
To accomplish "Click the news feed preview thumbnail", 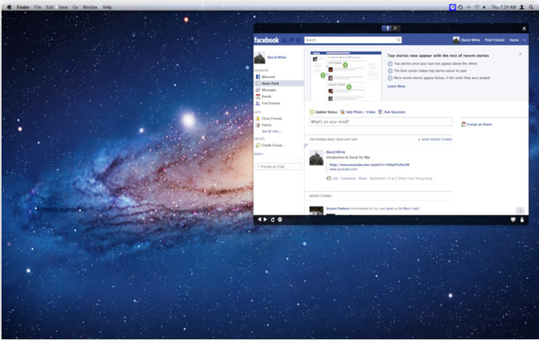I will point(346,76).
